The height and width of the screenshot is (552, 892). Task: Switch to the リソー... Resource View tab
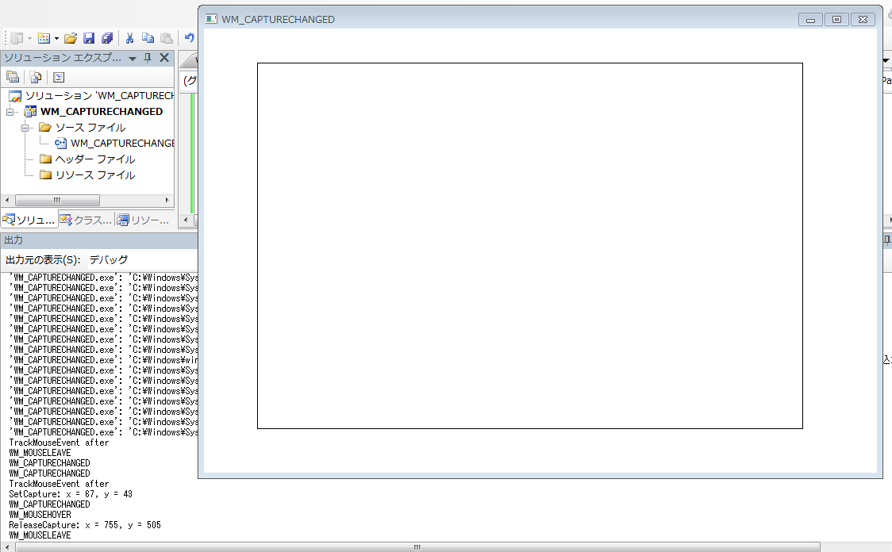click(144, 220)
